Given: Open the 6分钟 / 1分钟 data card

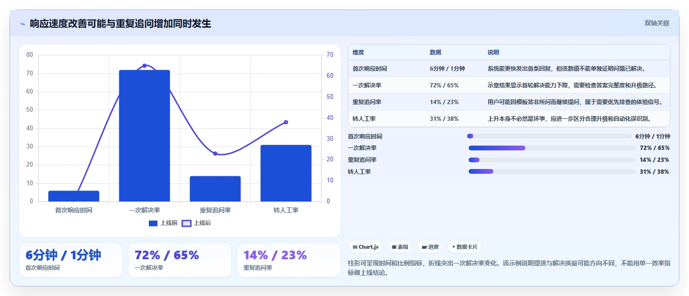Looking at the screenshot, I should [x=71, y=260].
